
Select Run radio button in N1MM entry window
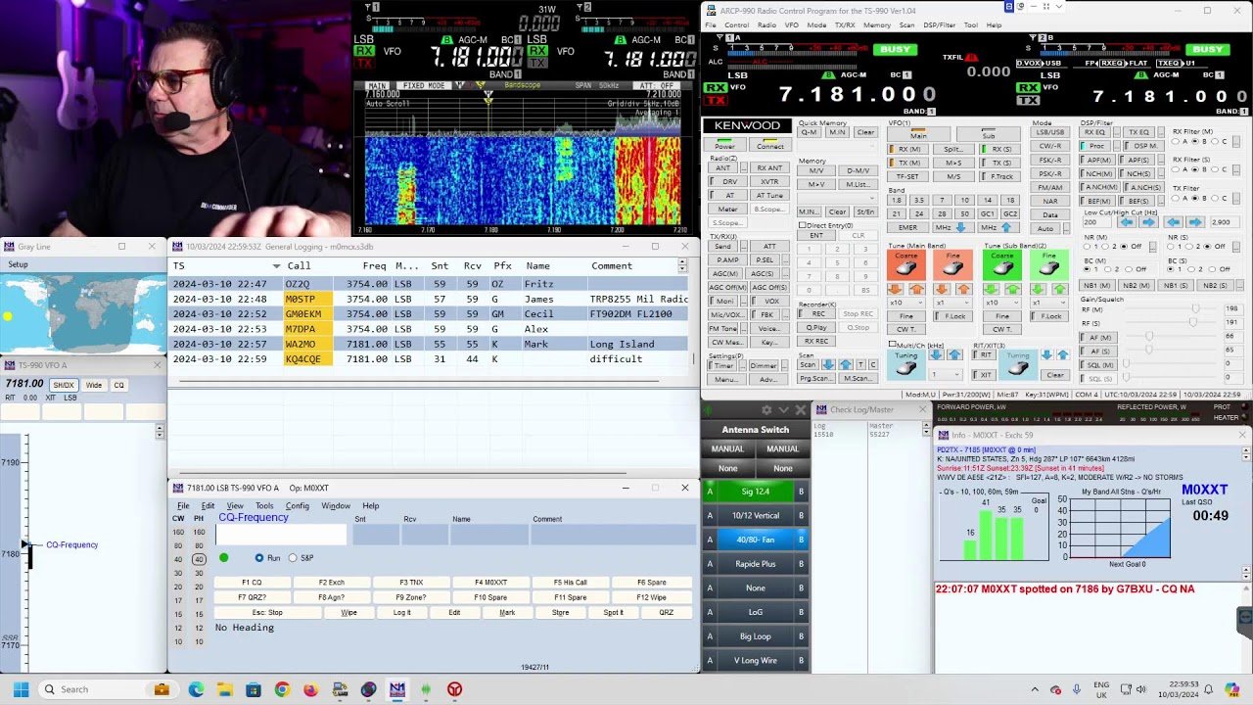click(259, 558)
